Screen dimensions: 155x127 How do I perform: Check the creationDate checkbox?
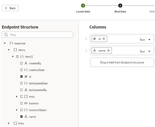22,70
